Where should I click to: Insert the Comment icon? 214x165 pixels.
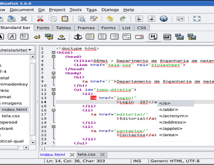tap(127, 37)
